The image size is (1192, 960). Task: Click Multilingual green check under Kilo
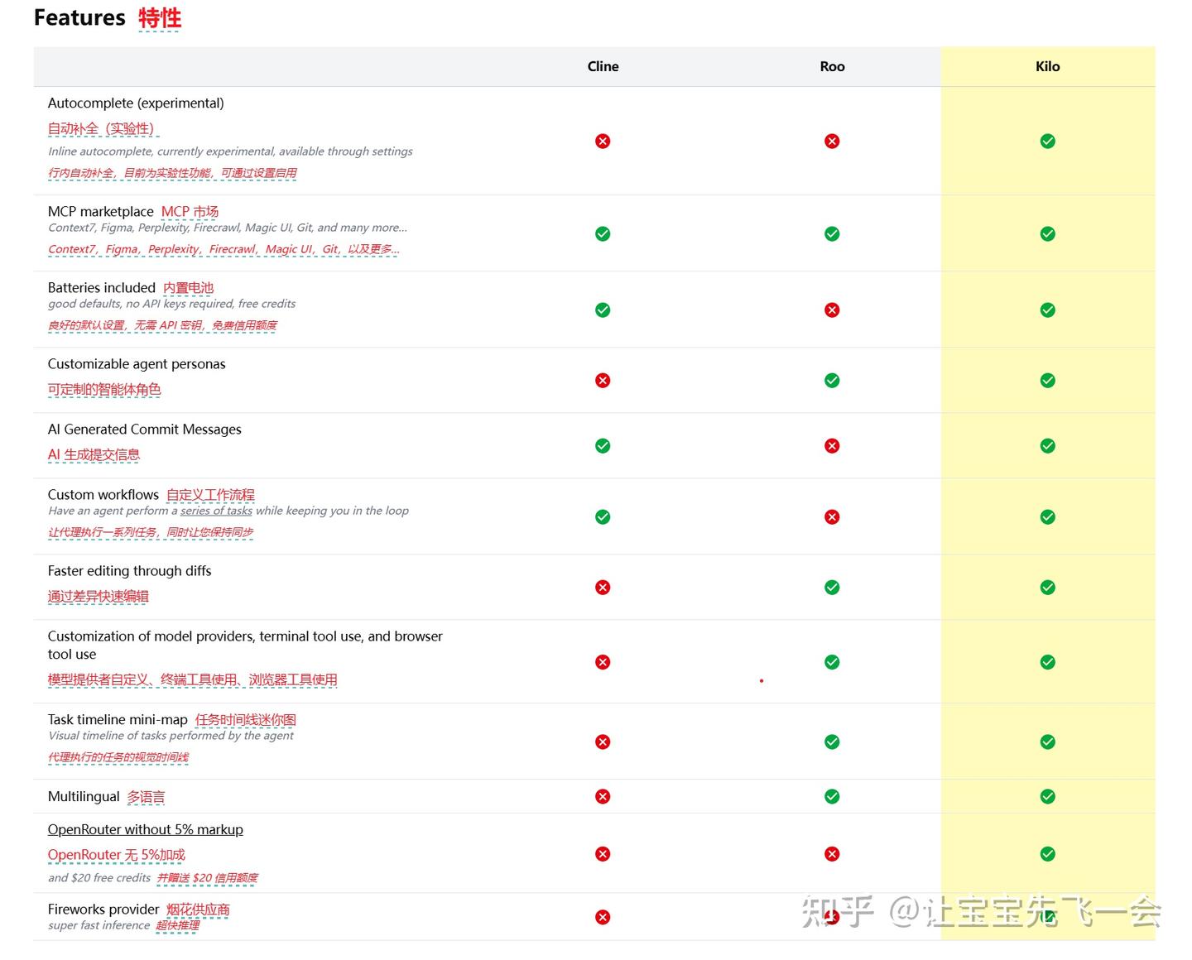click(1047, 797)
